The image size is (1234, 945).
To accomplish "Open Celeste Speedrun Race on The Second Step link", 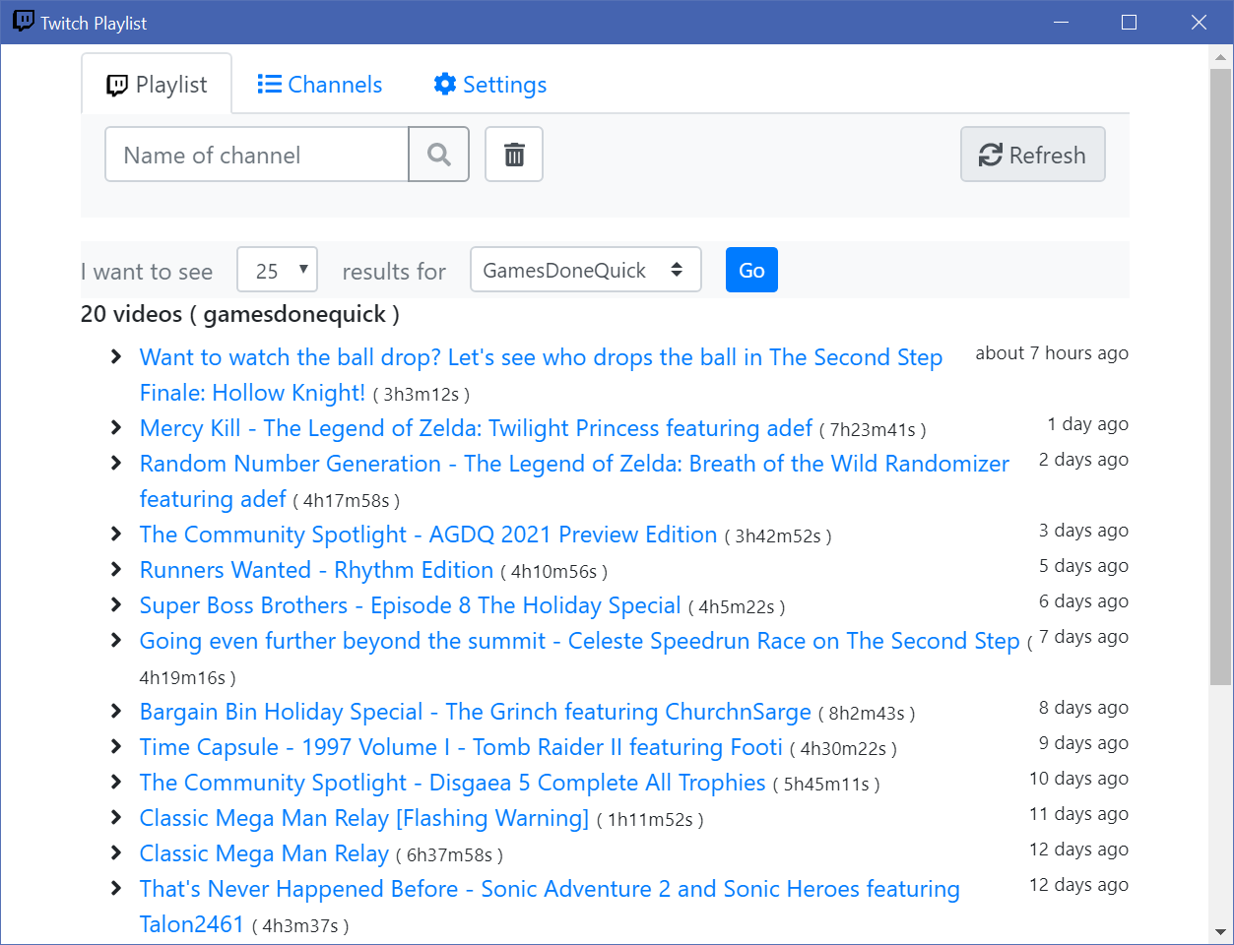I will coord(579,641).
